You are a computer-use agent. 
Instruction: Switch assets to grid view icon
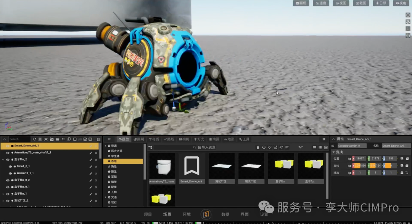point(314,147)
